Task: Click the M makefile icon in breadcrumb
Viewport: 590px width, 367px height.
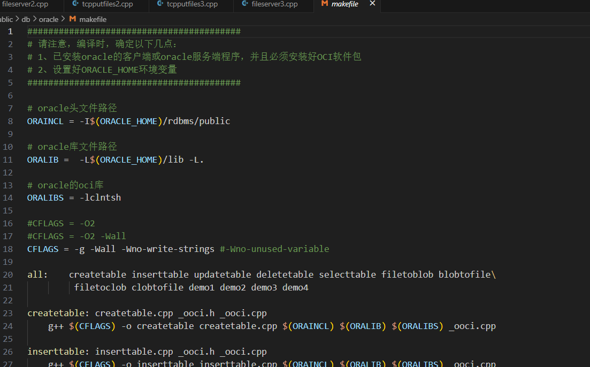Action: pyautogui.click(x=73, y=19)
